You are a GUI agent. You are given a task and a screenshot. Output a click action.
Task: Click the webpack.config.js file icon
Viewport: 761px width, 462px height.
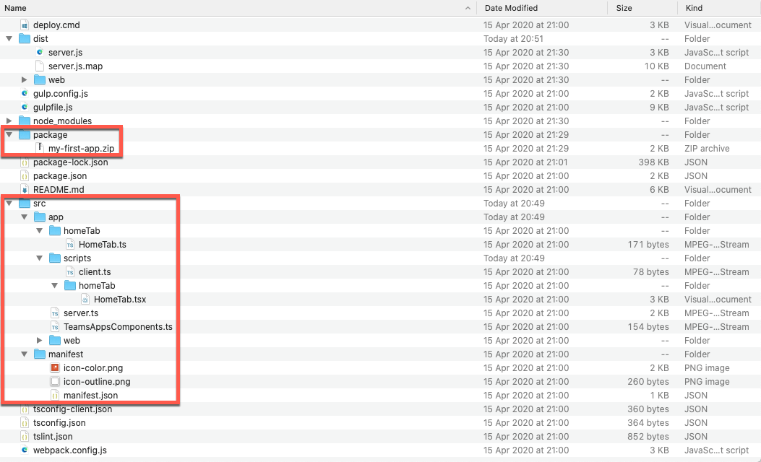(25, 450)
